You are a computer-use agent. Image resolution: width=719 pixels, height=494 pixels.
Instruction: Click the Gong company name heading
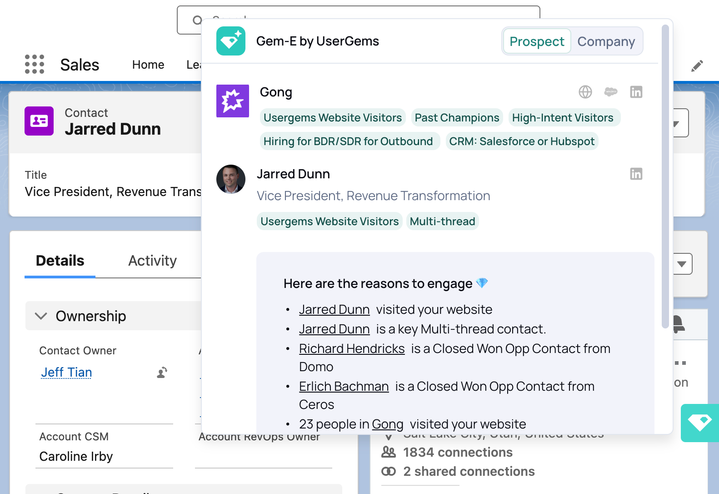[x=276, y=92]
